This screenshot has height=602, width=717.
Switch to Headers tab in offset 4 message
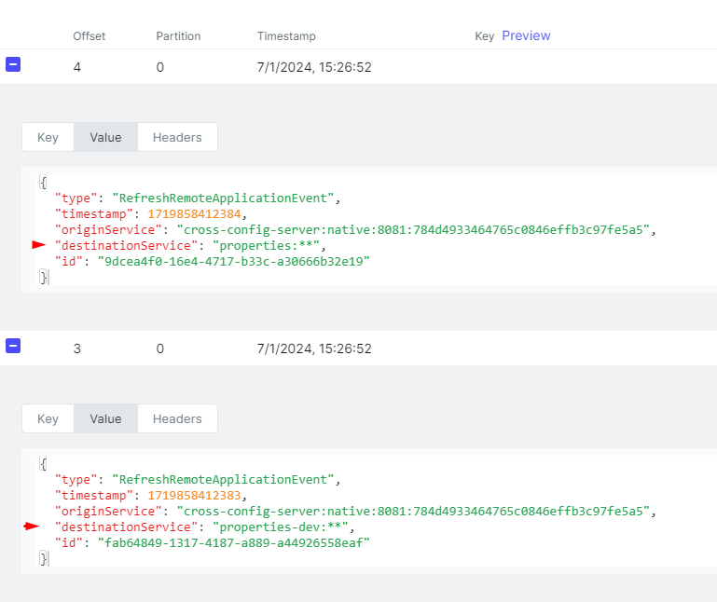tap(177, 137)
